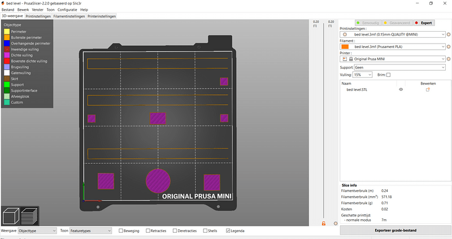Select Eenvoudig mode

(368, 23)
